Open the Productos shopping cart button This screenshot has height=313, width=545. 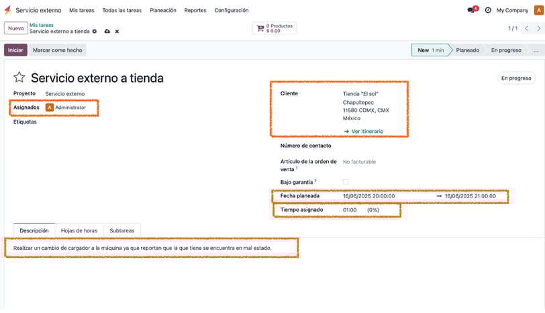point(275,28)
